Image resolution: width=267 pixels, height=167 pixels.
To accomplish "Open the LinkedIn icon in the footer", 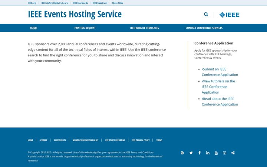I will tap(208, 153).
